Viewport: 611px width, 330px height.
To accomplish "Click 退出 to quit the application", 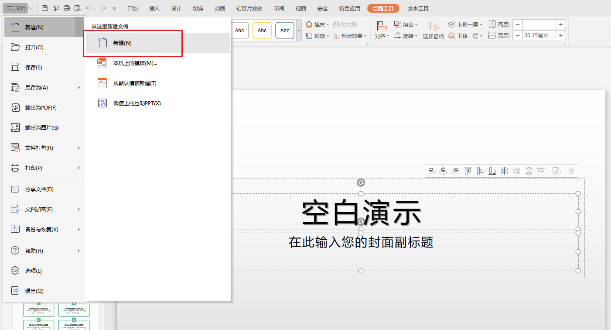I will point(34,291).
